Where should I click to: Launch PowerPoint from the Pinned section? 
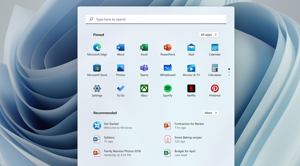pyautogui.click(x=168, y=47)
